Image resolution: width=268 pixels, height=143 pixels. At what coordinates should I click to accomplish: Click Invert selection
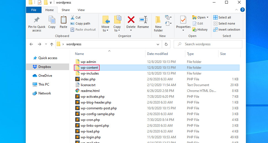pyautogui.click(x=227, y=30)
